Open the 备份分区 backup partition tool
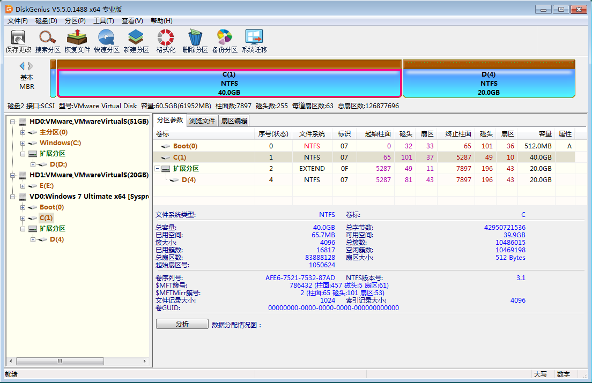The height and width of the screenshot is (383, 592). click(x=225, y=41)
